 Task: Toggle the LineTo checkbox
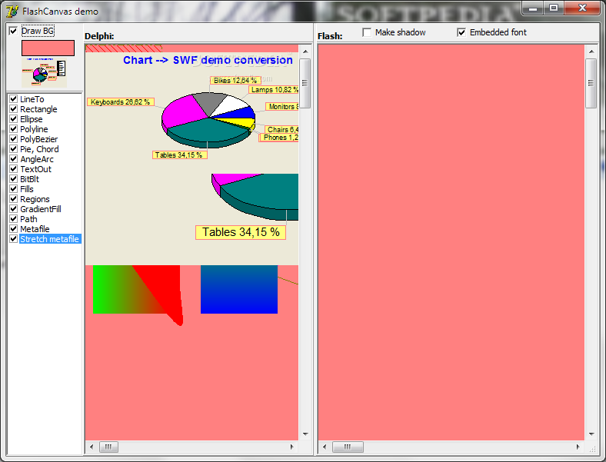(14, 99)
